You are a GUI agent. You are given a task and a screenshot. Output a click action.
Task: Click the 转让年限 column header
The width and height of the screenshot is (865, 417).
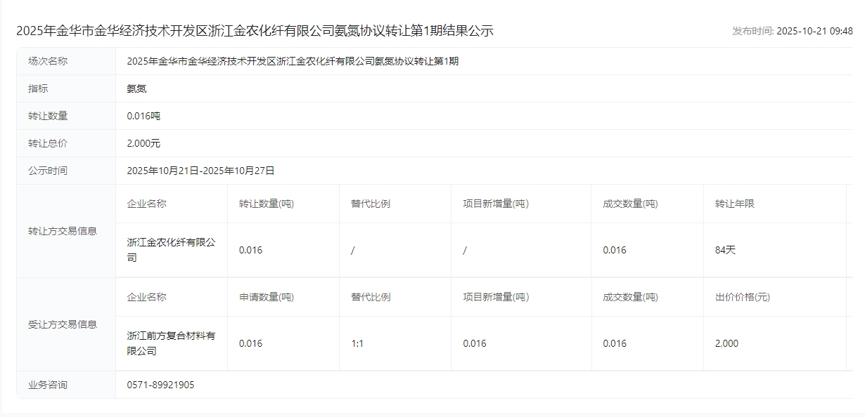[734, 204]
